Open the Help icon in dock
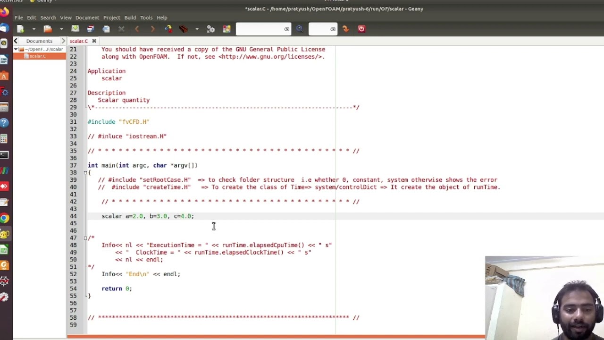Image resolution: width=604 pixels, height=340 pixels. (4, 123)
